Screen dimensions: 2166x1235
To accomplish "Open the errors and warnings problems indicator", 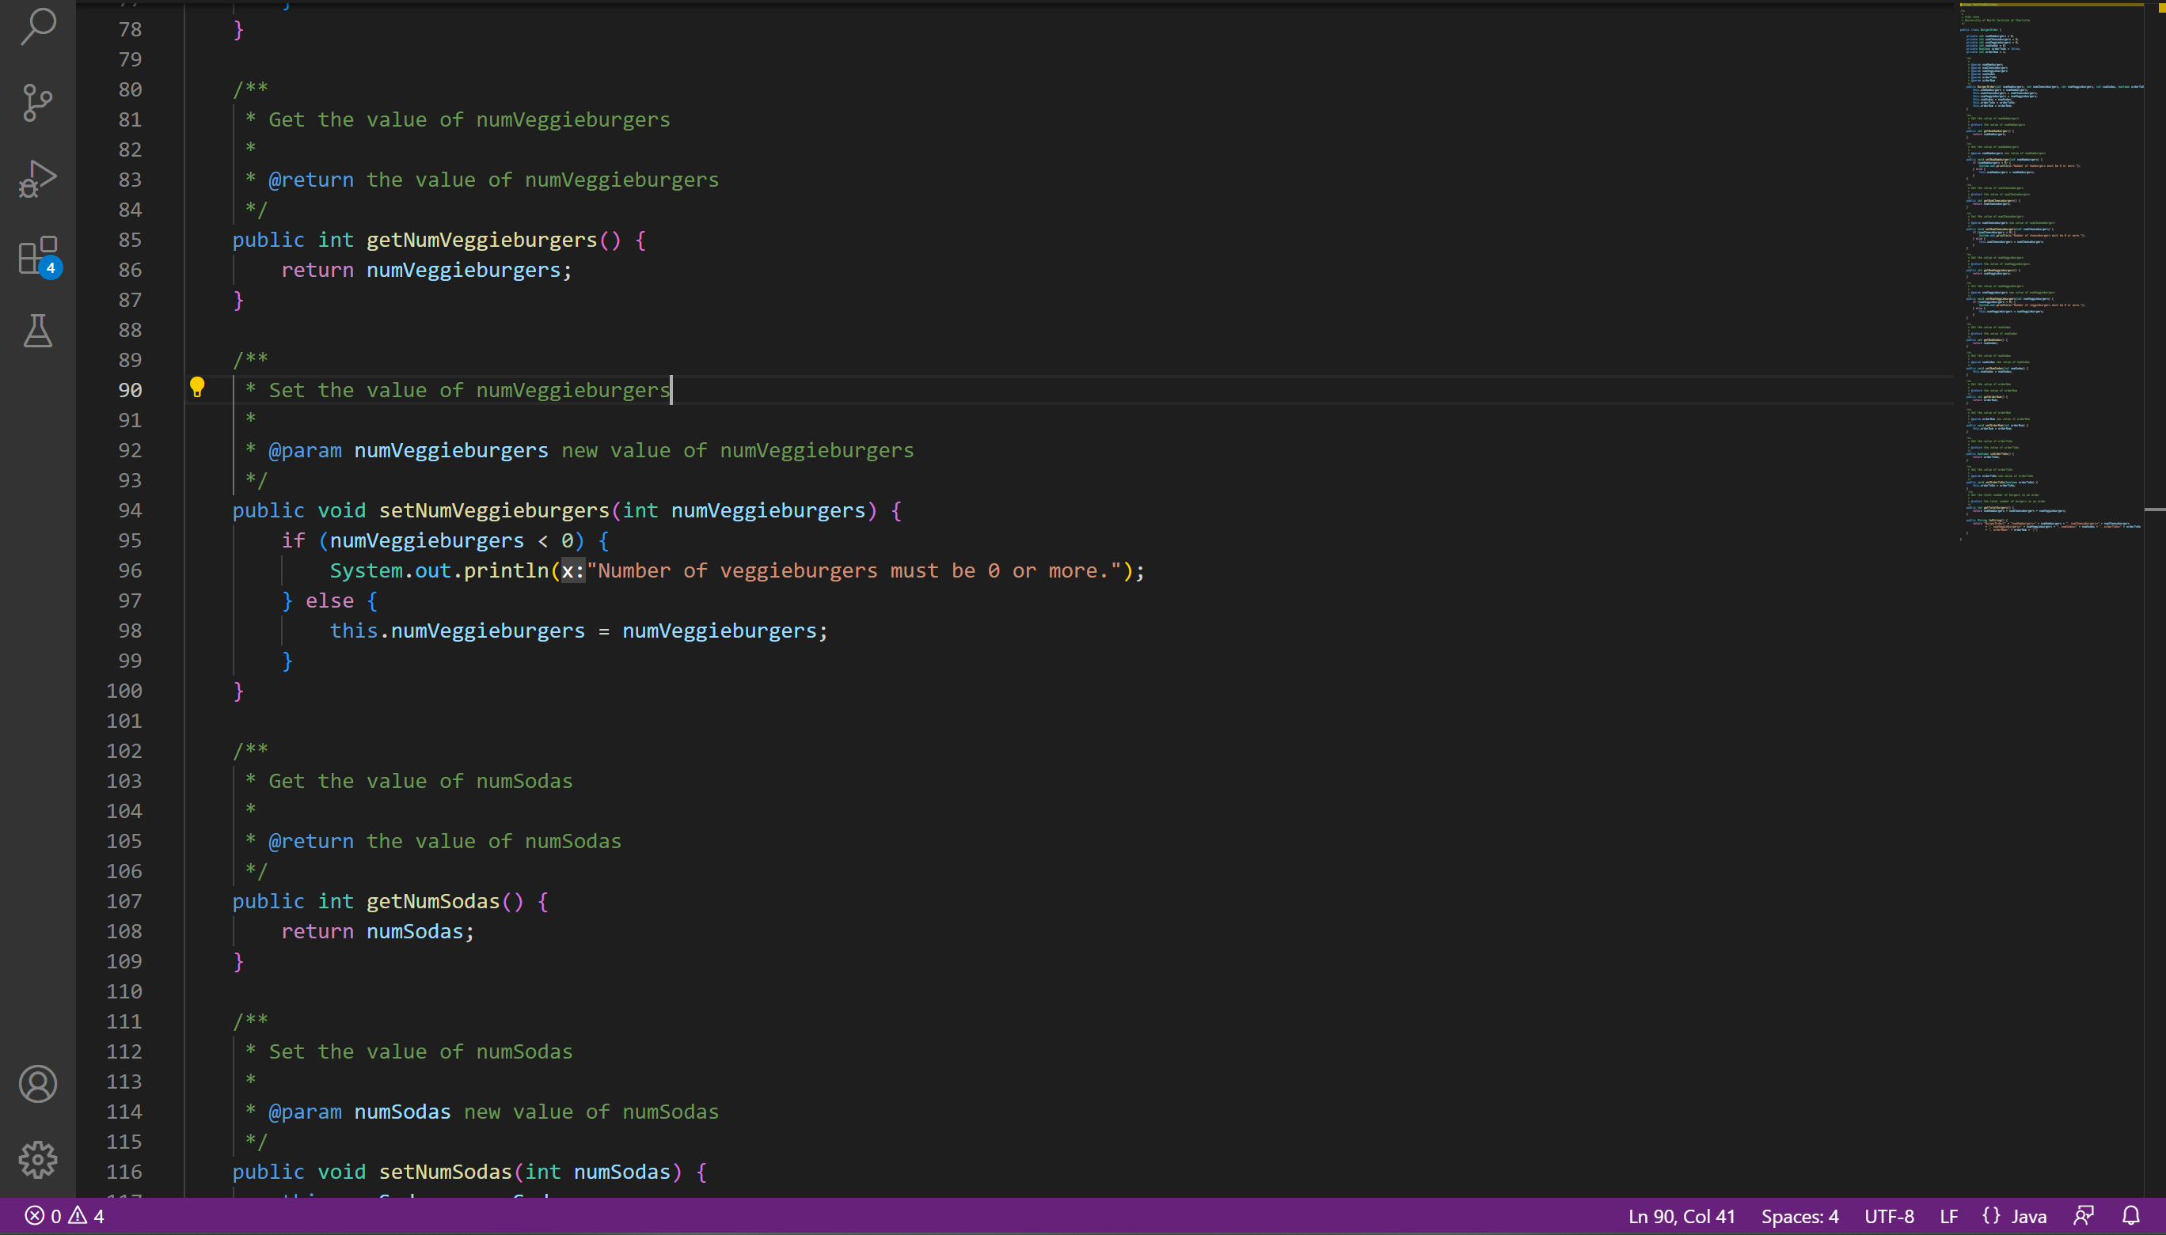I will coord(64,1216).
